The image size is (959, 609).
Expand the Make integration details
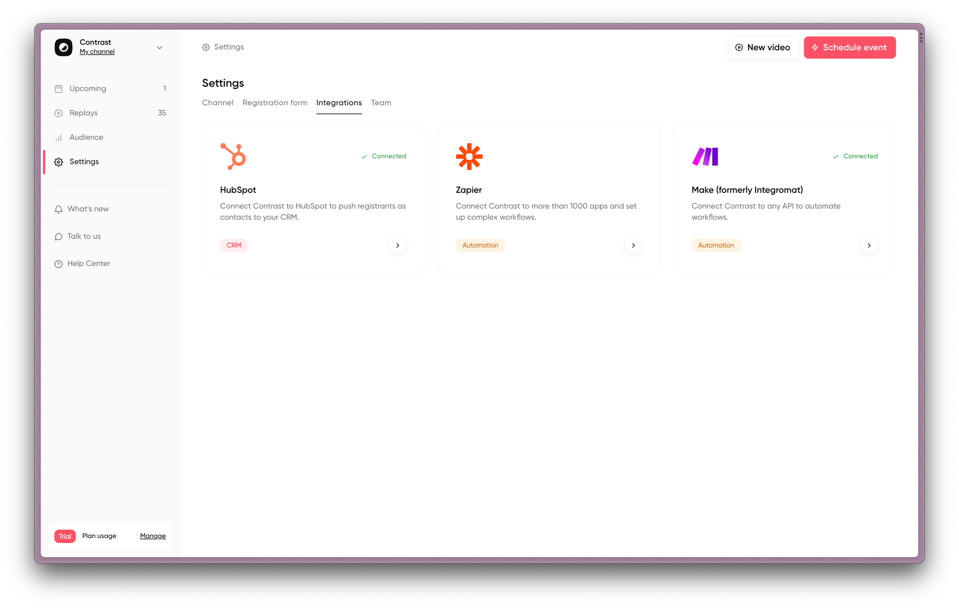click(x=869, y=246)
